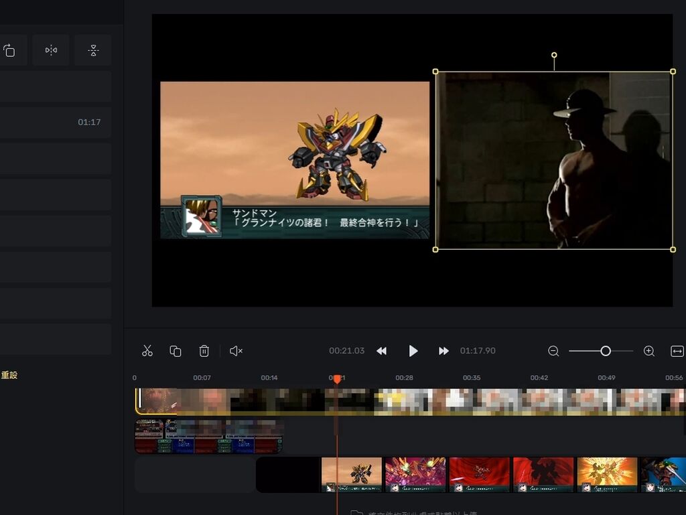Click the 00:49 mark on the timeline ruler

pyautogui.click(x=606, y=378)
